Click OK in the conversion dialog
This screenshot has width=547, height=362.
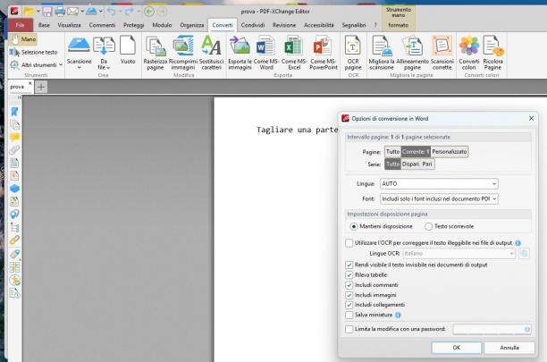(457, 348)
